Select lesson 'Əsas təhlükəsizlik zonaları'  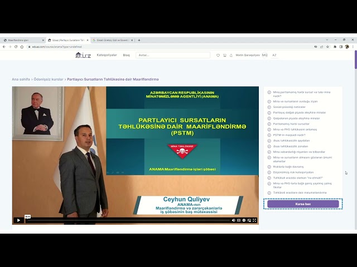291,146
